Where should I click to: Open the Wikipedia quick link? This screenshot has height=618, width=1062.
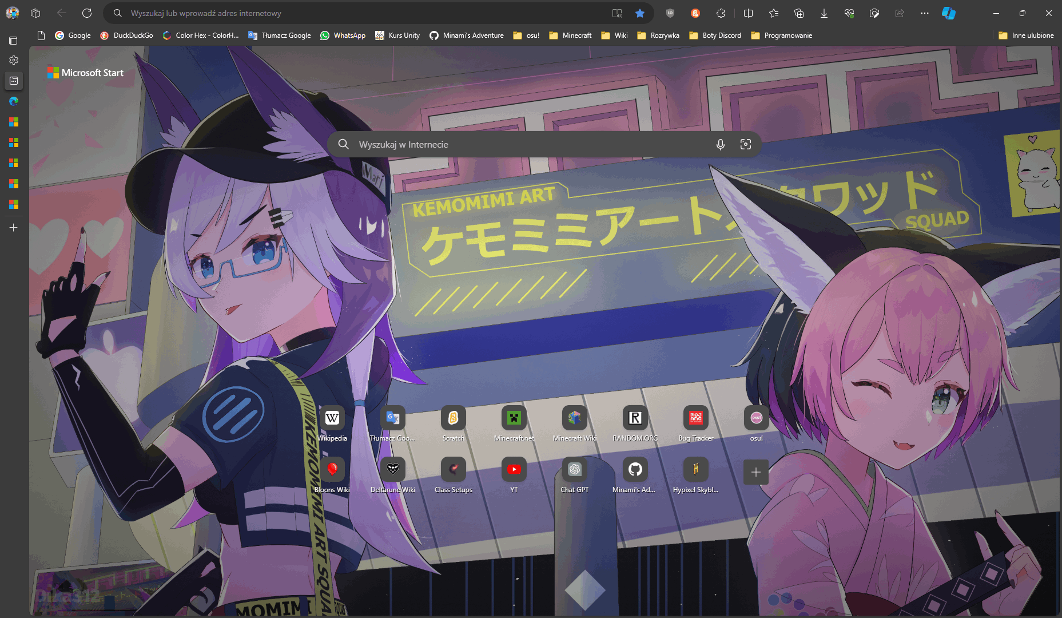point(332,424)
